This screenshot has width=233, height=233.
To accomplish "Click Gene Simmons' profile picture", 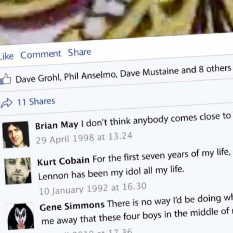I will (x=21, y=216).
